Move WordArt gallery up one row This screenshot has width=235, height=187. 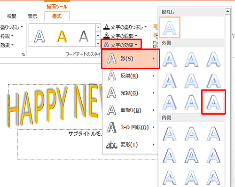coord(98,28)
